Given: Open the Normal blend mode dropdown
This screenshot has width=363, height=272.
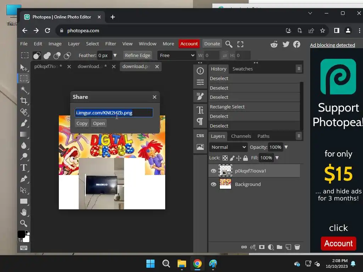Looking at the screenshot, I should 228,147.
